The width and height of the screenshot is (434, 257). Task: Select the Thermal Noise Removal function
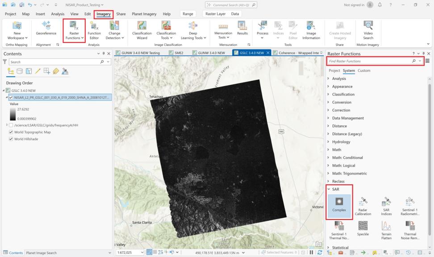tap(410, 230)
